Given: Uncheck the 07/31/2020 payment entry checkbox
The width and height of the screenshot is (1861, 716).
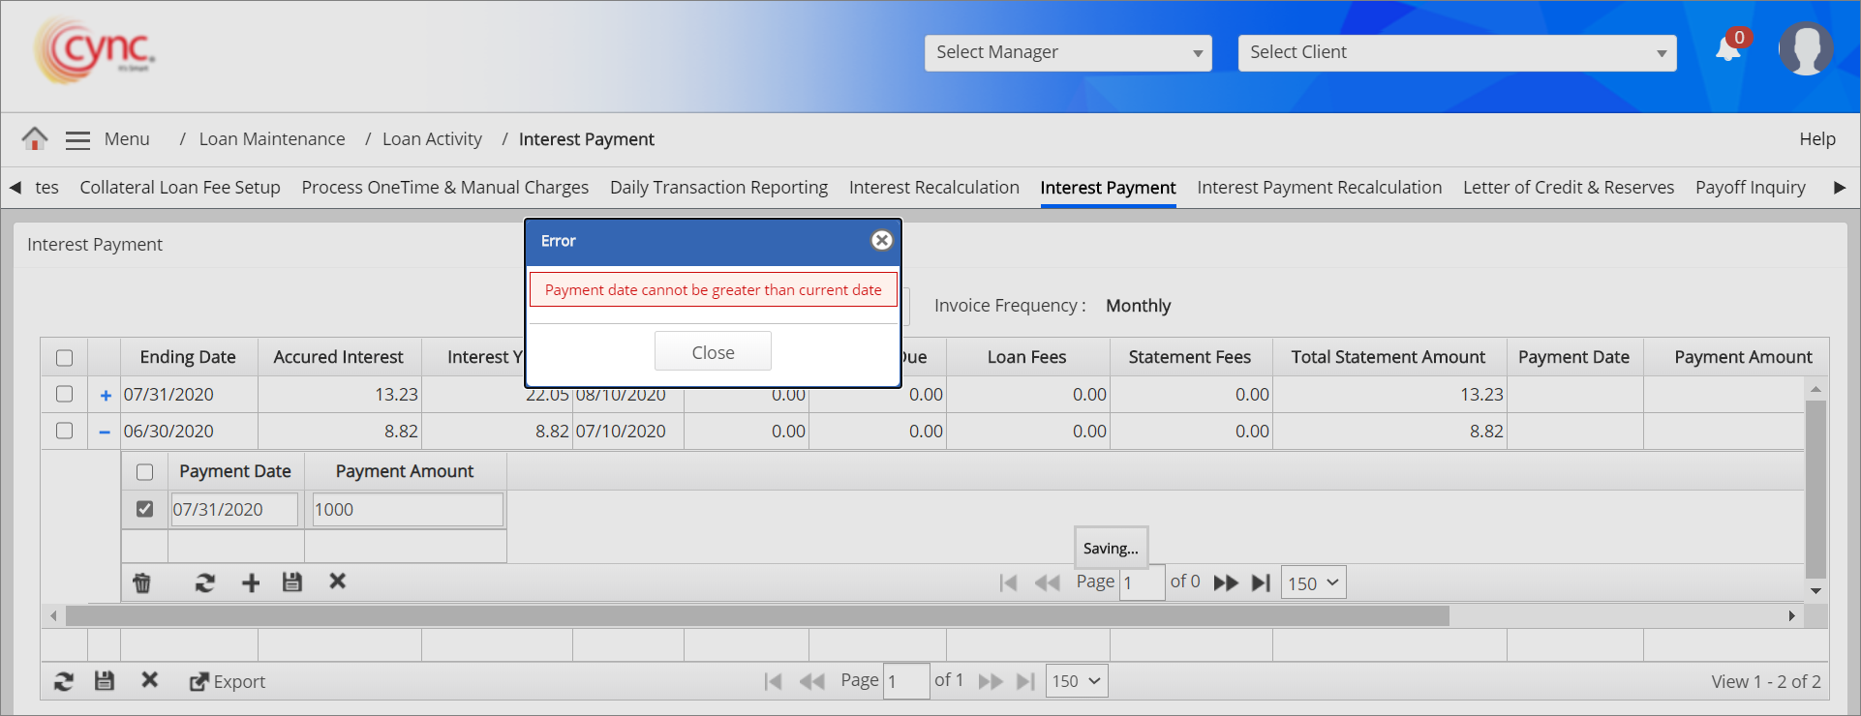Looking at the screenshot, I should pyautogui.click(x=145, y=509).
